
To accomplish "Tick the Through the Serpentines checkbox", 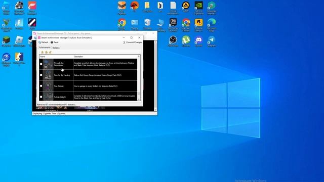I will [x=41, y=64].
